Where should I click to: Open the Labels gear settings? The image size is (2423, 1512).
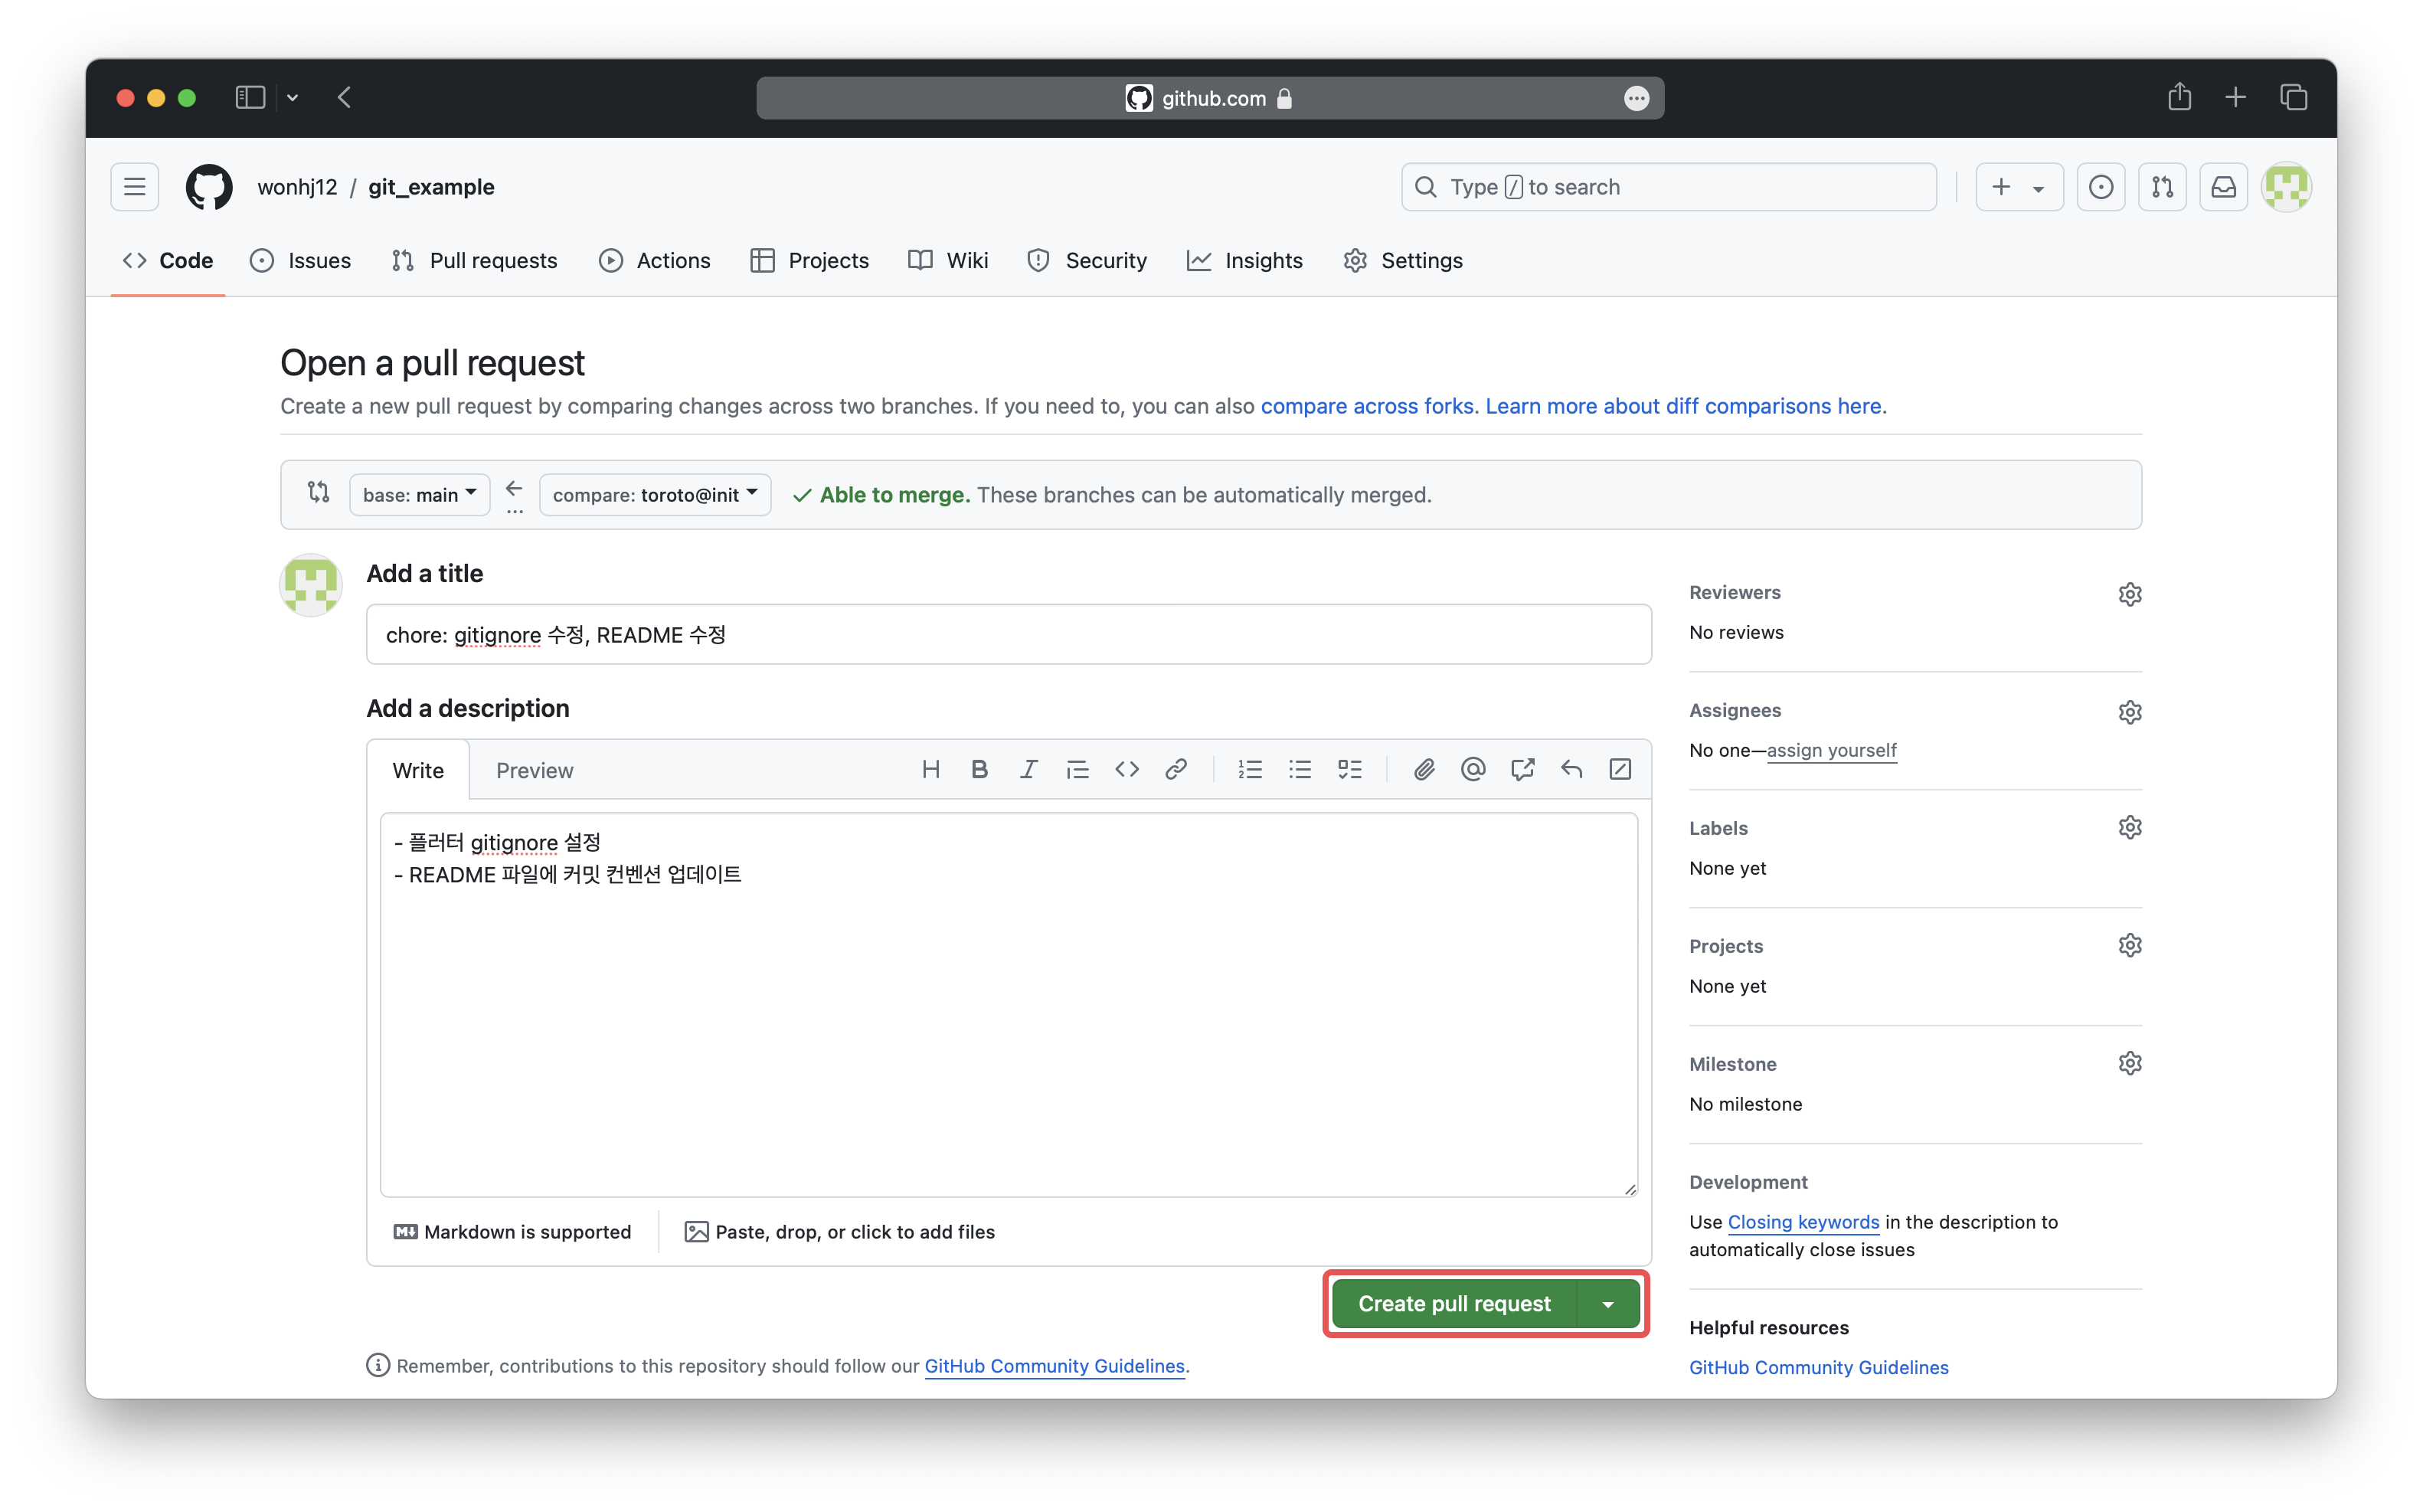pyautogui.click(x=2129, y=828)
